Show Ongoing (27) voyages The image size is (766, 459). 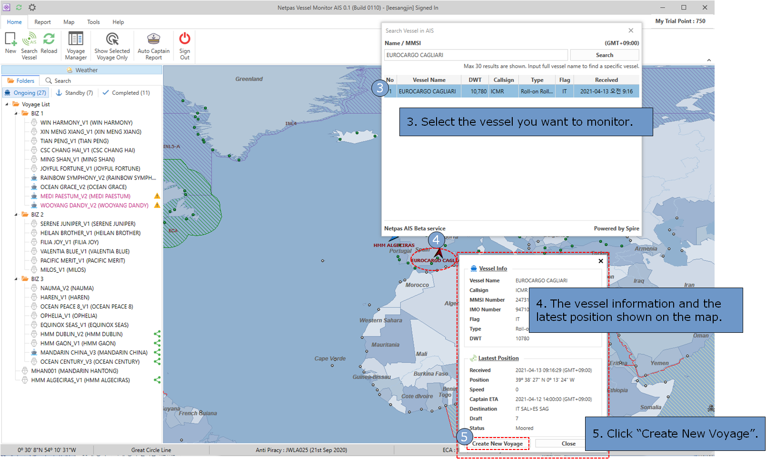coord(26,93)
